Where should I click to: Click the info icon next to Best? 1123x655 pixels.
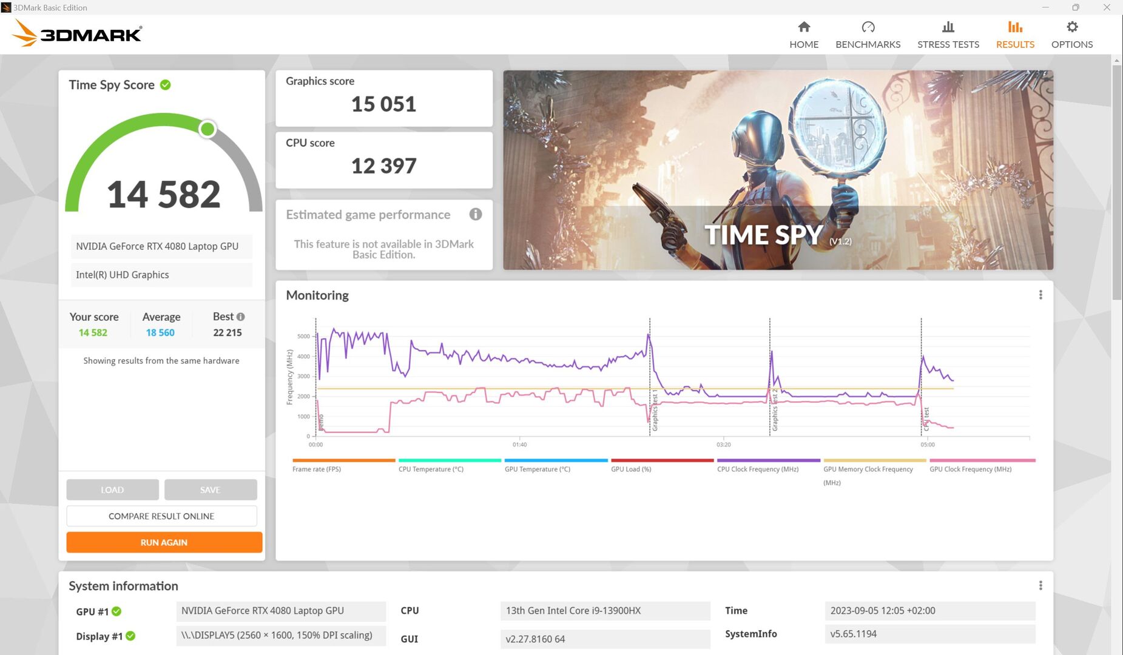click(241, 317)
